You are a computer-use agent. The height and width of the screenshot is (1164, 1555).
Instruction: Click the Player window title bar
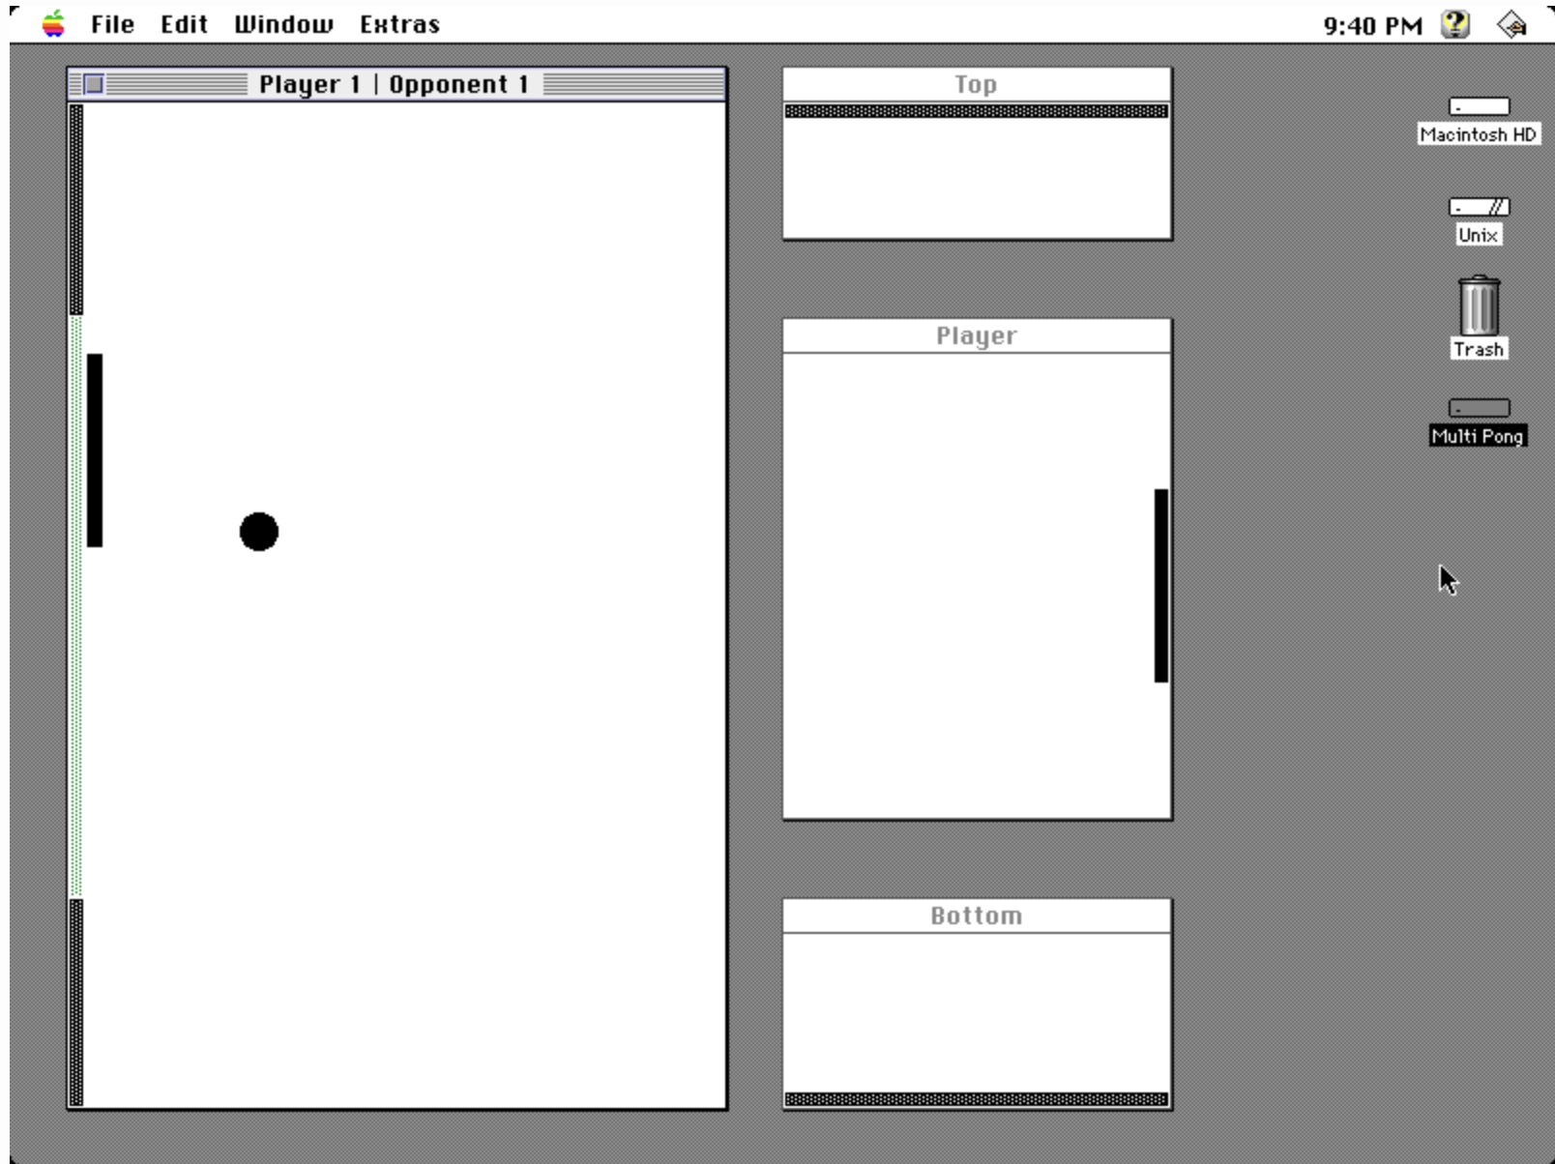click(975, 335)
